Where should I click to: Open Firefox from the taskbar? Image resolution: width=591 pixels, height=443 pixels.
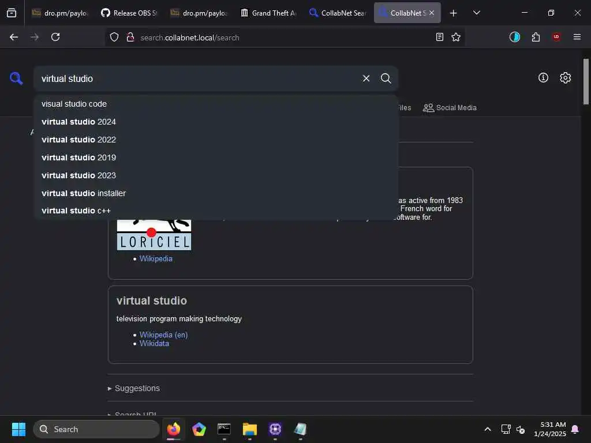pos(173,429)
